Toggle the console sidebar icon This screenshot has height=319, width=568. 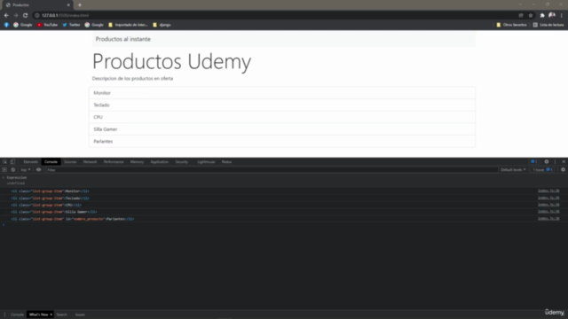click(x=4, y=169)
